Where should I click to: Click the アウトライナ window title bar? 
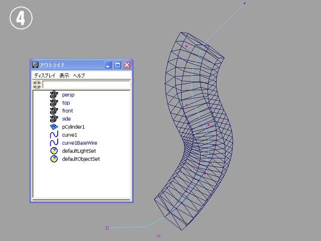click(x=81, y=65)
